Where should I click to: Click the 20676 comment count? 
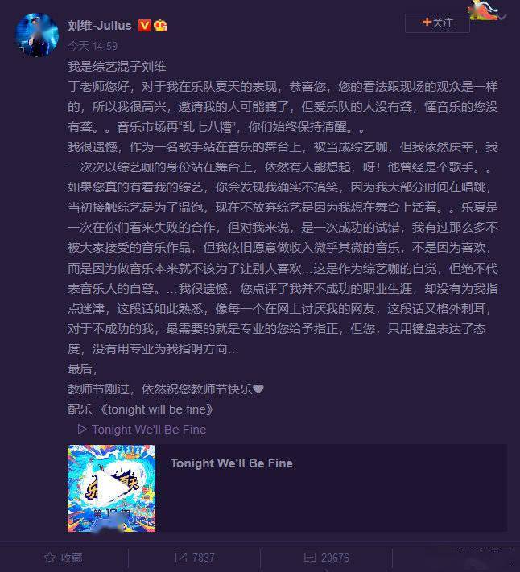click(335, 558)
